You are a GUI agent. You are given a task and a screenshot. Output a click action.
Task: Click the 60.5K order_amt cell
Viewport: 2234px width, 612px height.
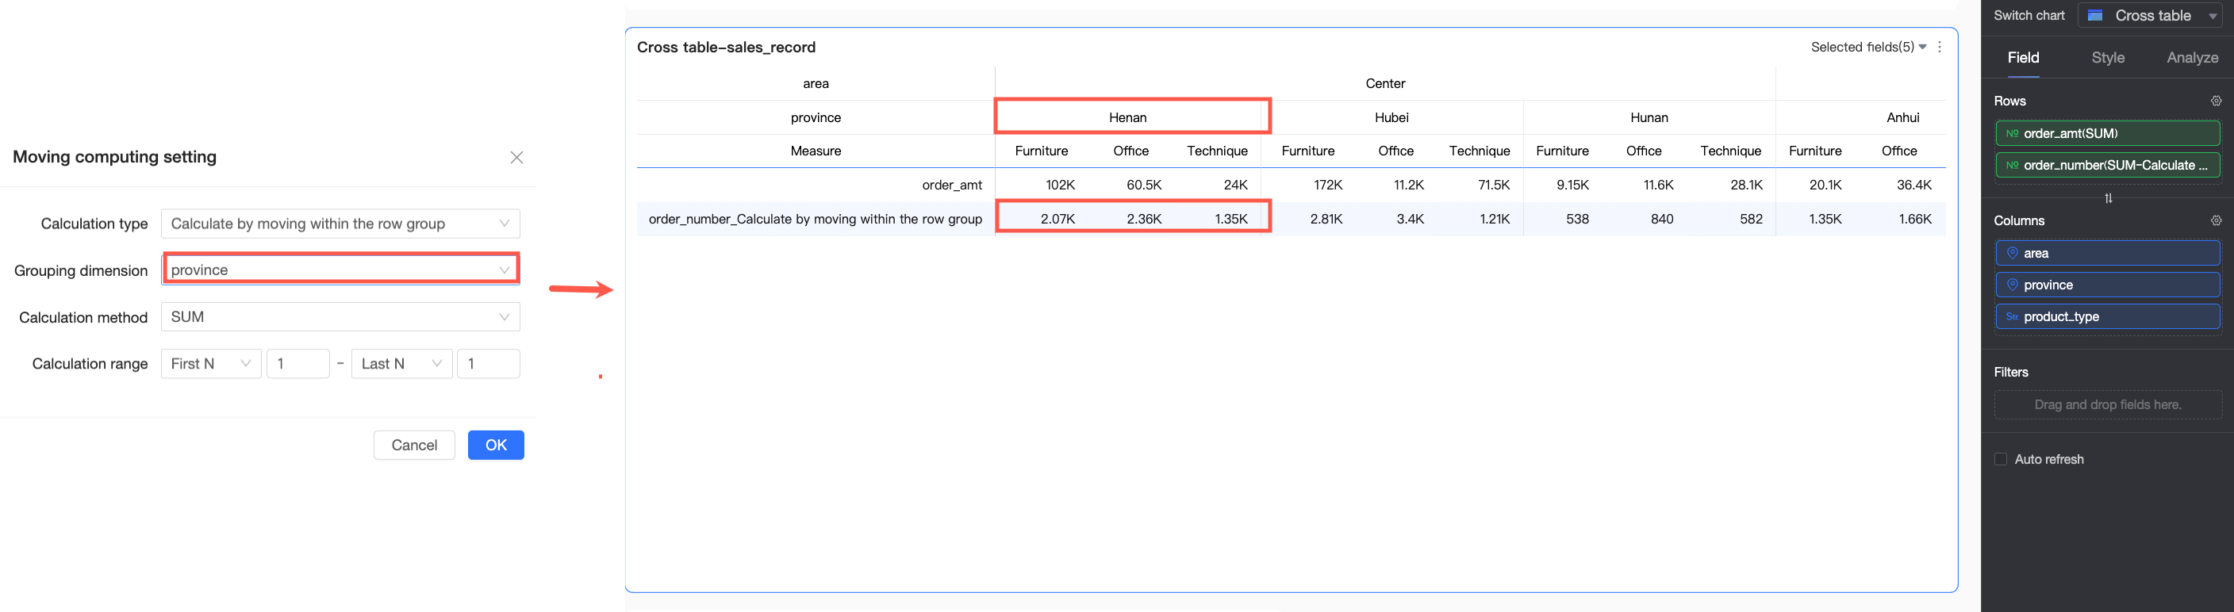(1144, 185)
